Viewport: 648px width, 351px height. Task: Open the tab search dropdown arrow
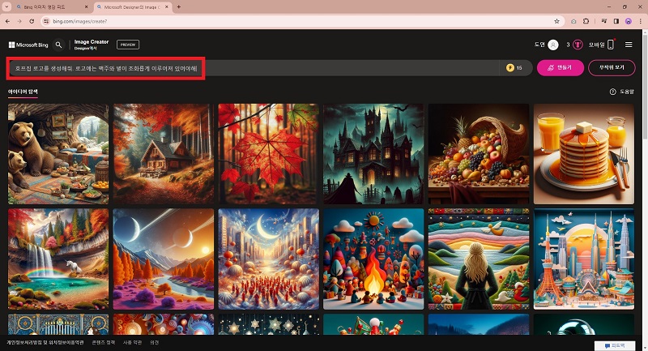pos(6,6)
